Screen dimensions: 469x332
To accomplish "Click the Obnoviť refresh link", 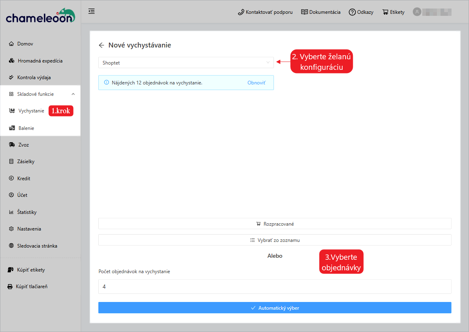I will [256, 82].
